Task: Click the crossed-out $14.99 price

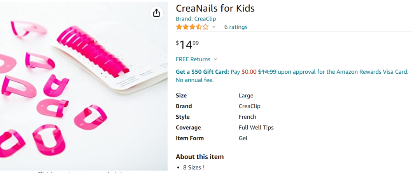Action: point(267,72)
